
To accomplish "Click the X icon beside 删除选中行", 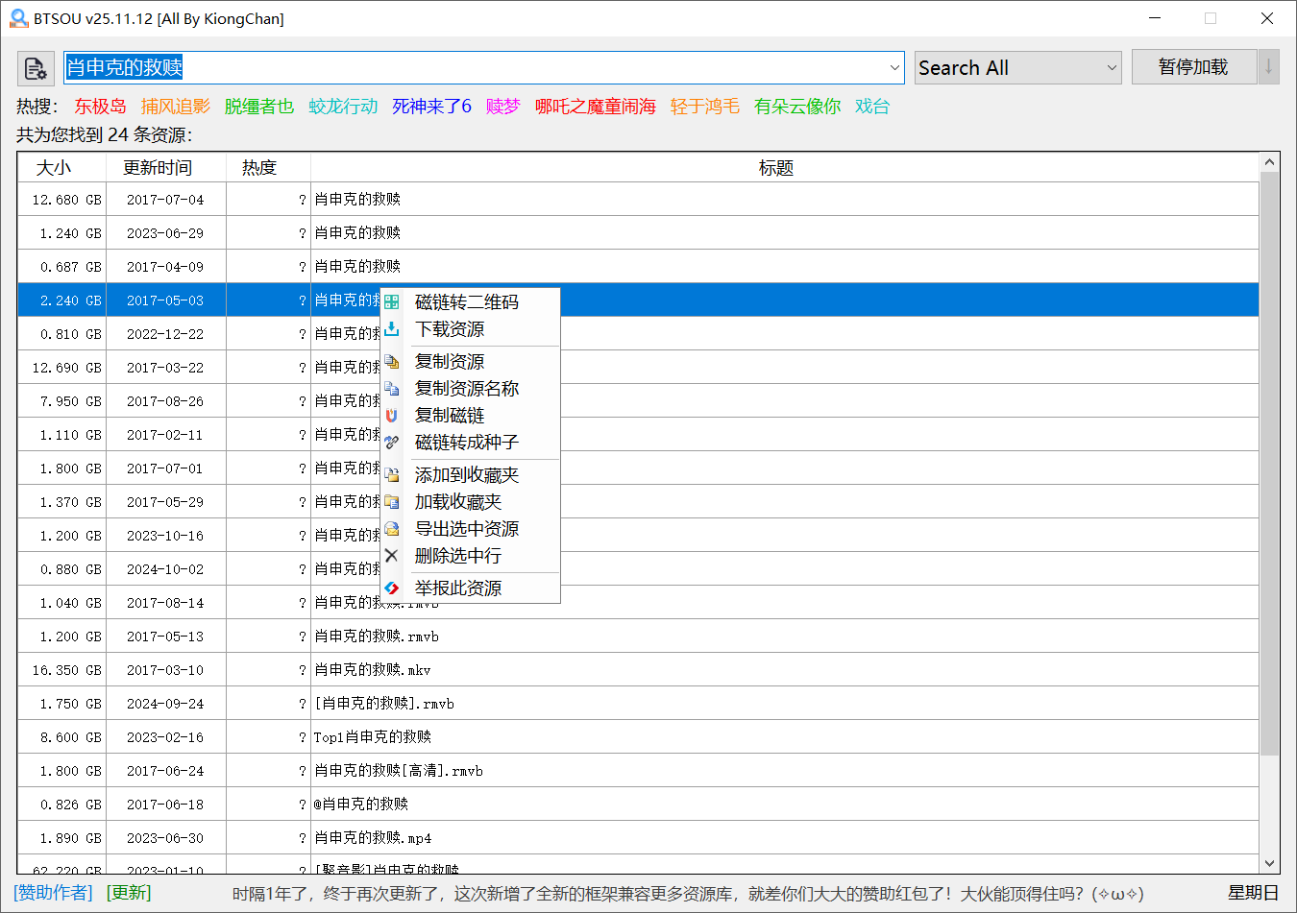I will coord(391,555).
